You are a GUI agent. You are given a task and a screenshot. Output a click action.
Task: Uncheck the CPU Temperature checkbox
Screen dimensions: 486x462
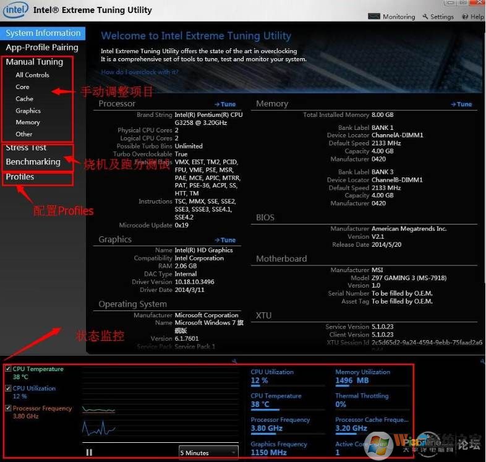point(8,369)
